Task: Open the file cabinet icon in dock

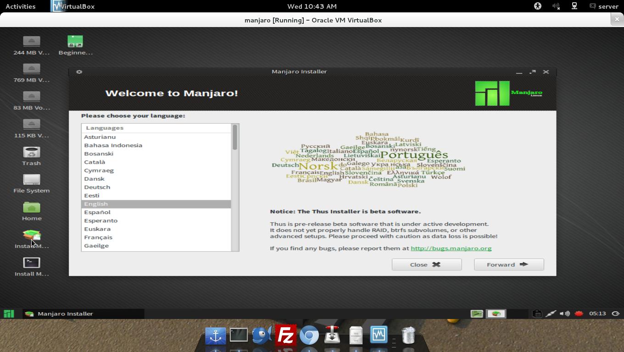Action: 356,335
